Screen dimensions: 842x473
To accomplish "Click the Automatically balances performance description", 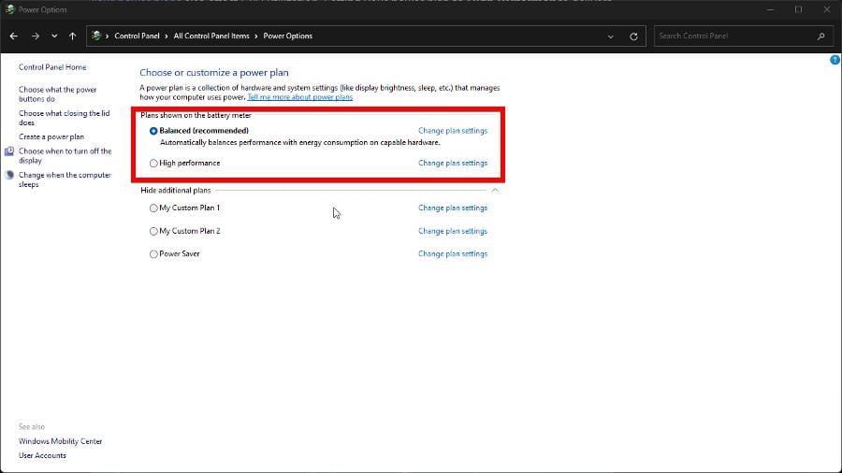I will [x=300, y=143].
